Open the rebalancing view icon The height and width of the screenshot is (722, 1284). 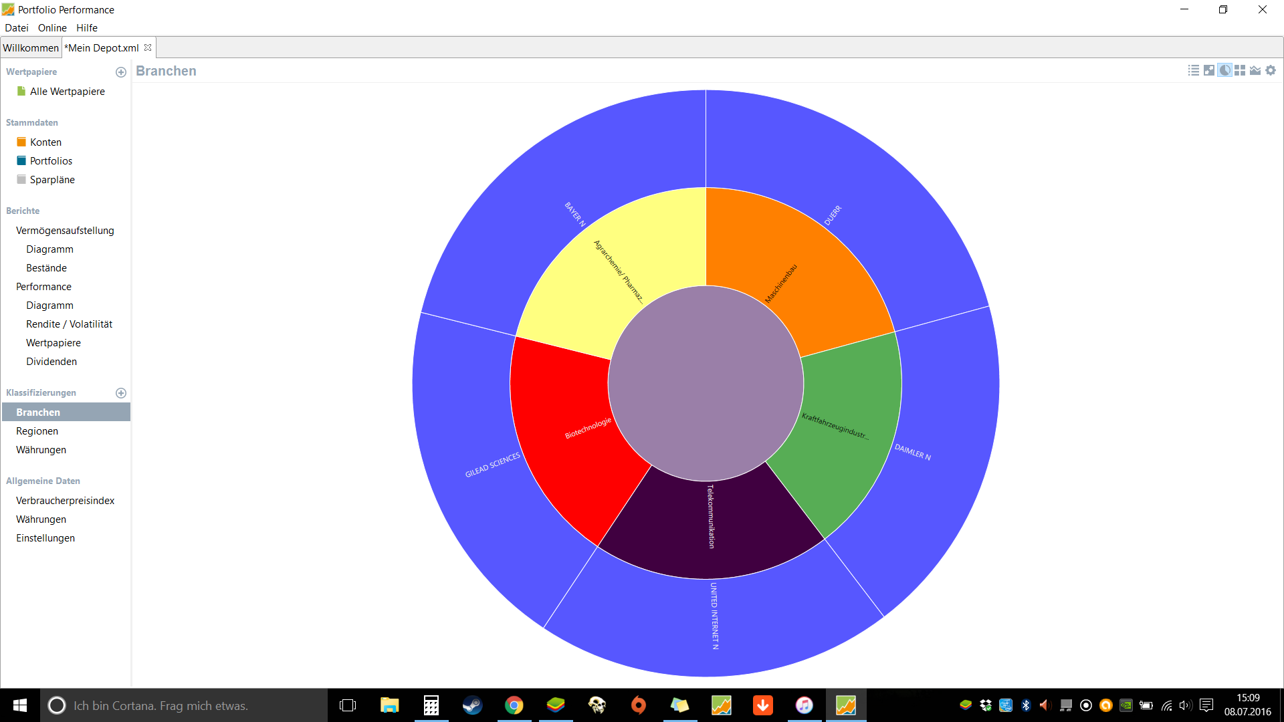click(x=1209, y=70)
